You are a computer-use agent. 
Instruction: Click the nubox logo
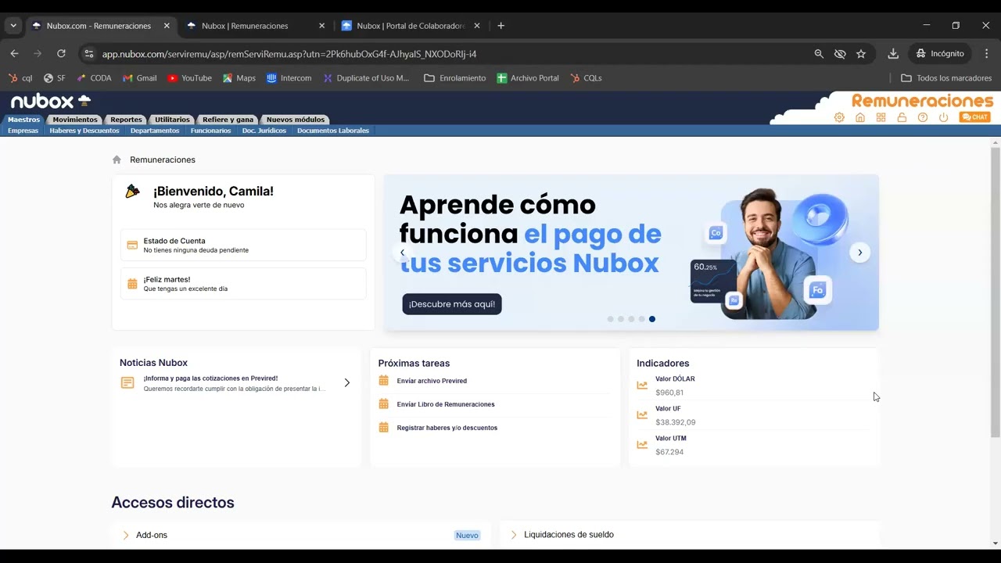51,102
